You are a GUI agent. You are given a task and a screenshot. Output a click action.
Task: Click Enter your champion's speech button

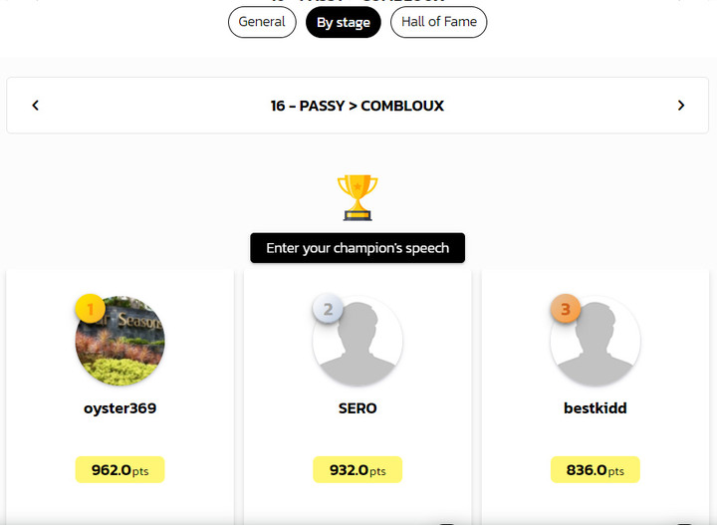[358, 248]
